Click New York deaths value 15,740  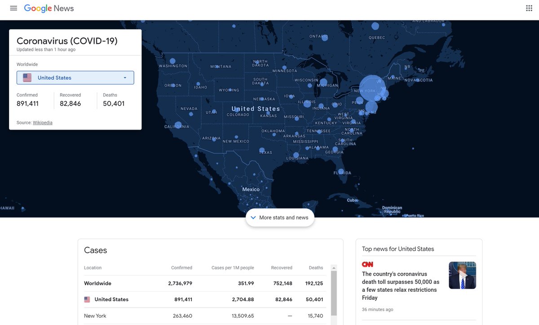pos(315,316)
